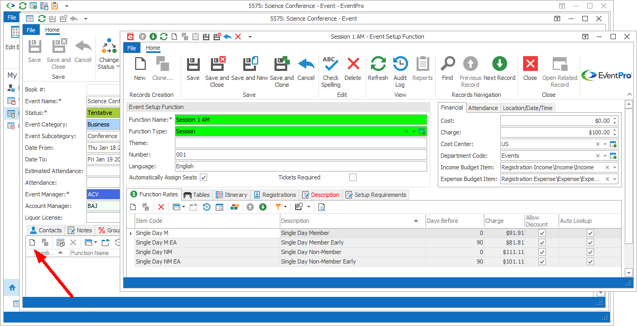637x326 pixels.
Task: Cancel changes in the Session 1 AM ribbon
Action: pyautogui.click(x=306, y=69)
